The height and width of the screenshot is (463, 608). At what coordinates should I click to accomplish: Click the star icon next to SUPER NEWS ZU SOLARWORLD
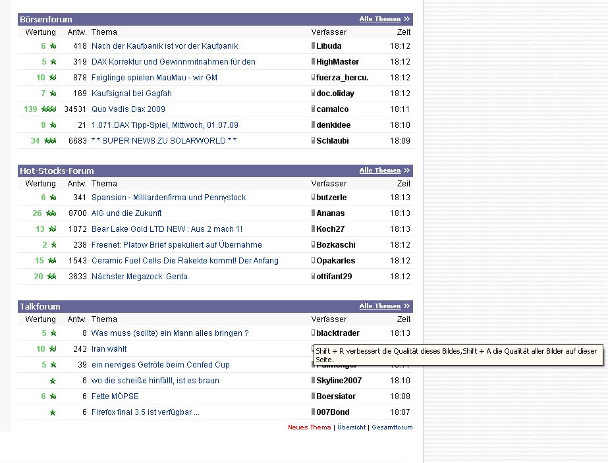click(x=49, y=141)
